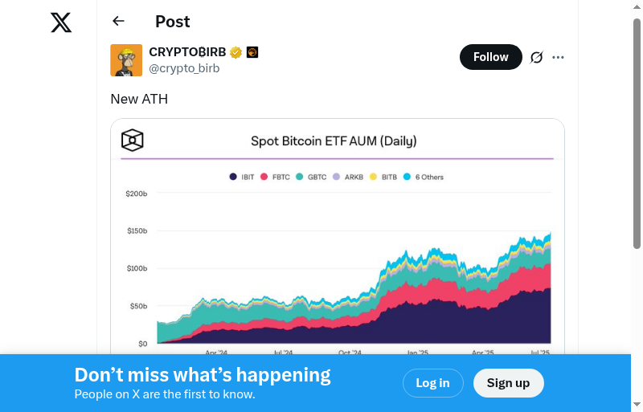Click the Log in button

(x=432, y=383)
